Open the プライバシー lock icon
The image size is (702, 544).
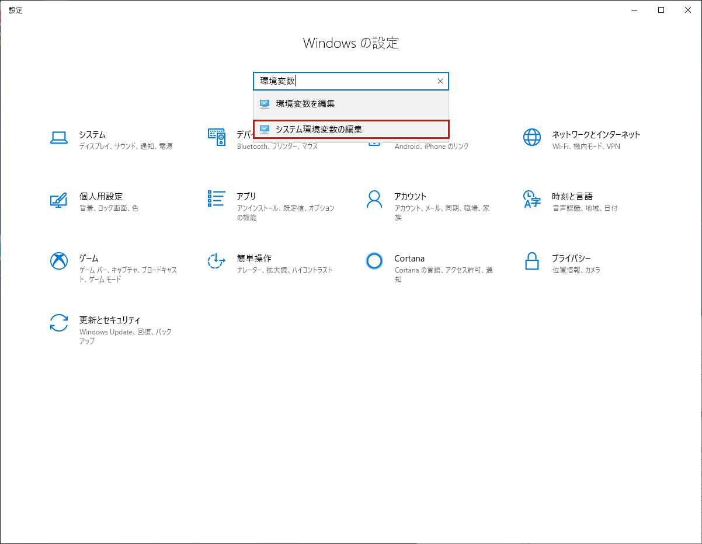pyautogui.click(x=532, y=261)
